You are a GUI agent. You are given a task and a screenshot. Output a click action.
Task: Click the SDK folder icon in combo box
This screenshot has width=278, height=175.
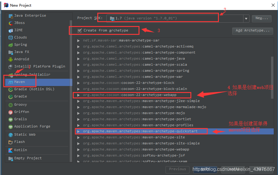point(112,18)
